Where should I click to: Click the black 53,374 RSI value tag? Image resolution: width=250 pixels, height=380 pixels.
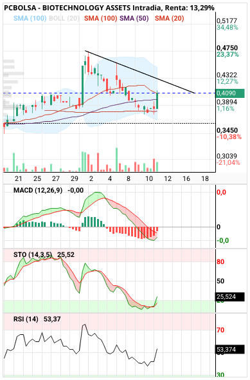coord(229,350)
